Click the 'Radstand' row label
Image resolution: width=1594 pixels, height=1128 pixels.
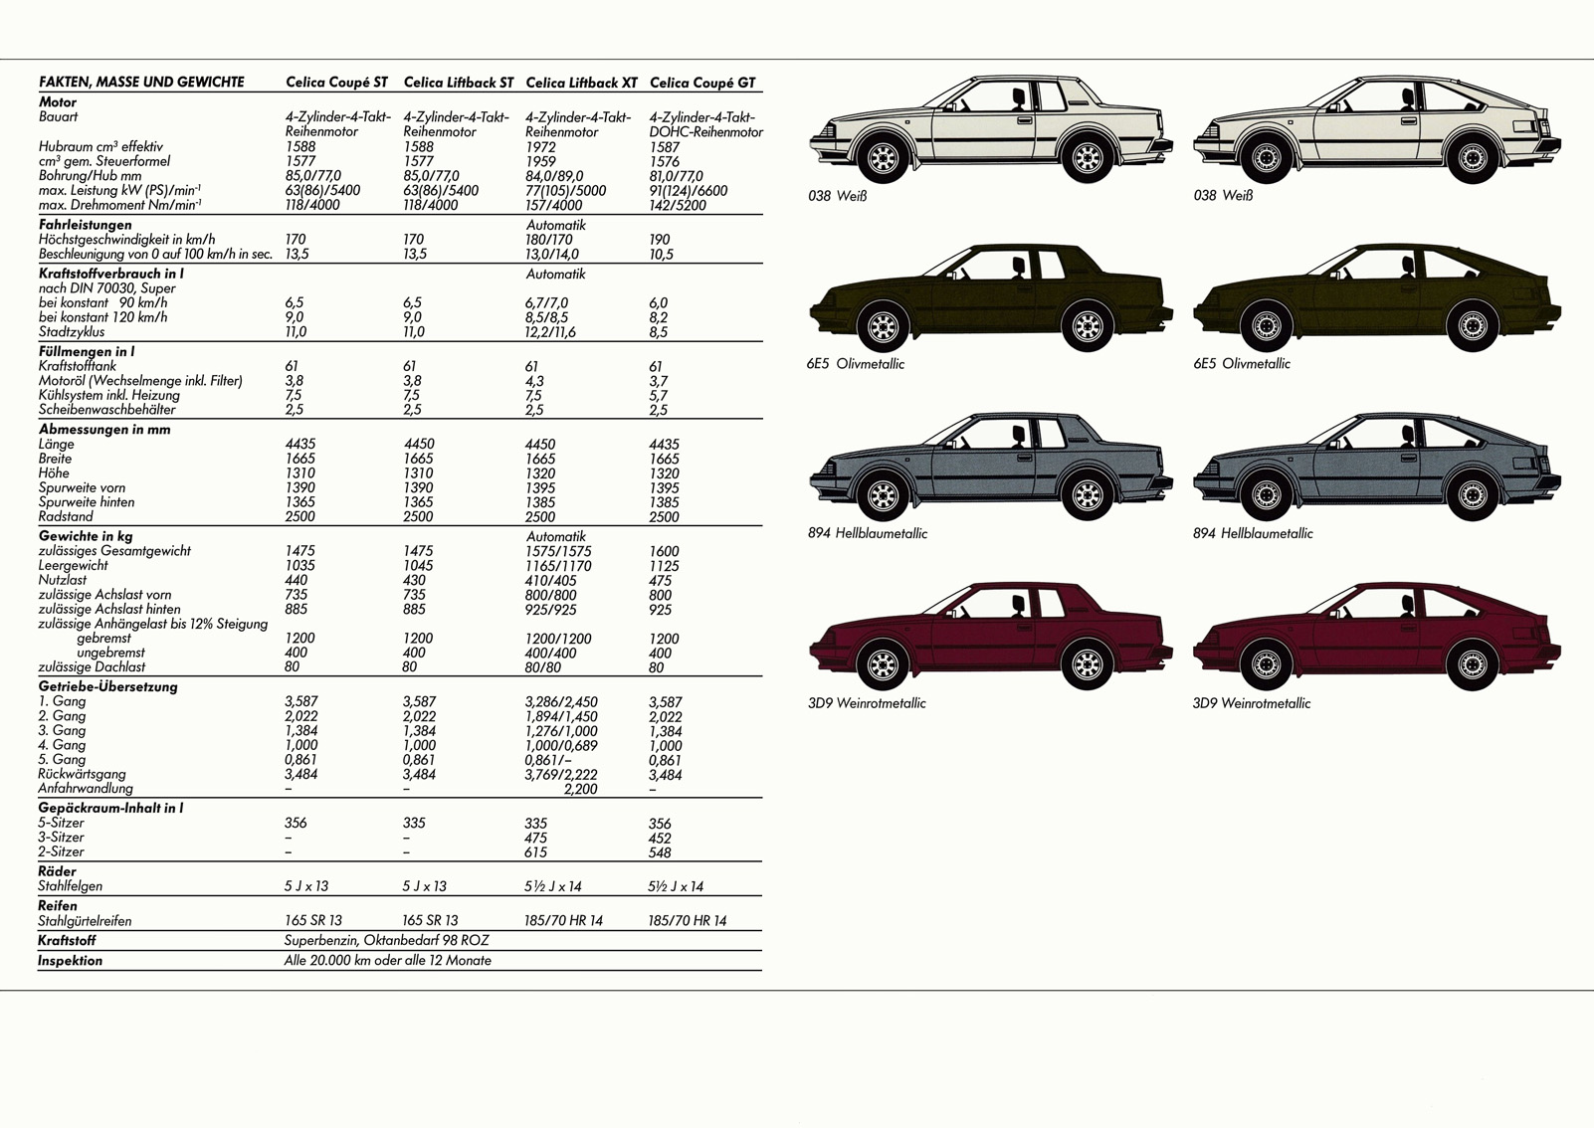[x=66, y=516]
